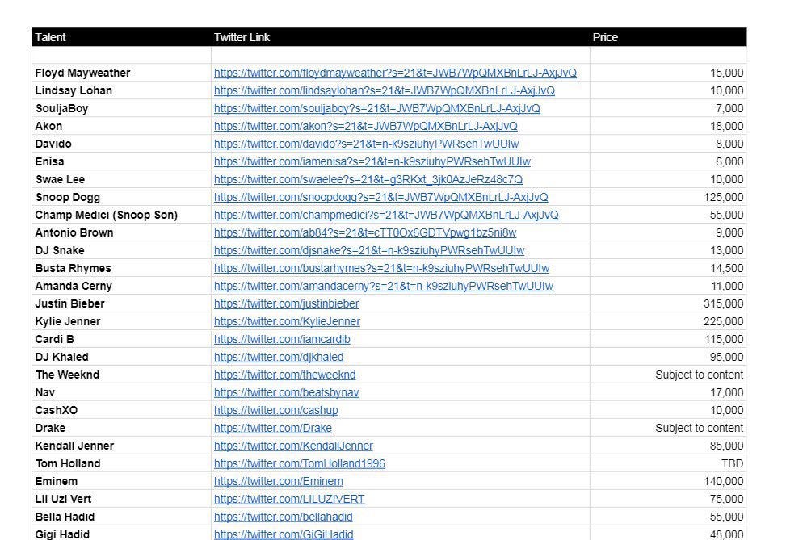Viewport: 786px width, 540px height.
Task: Visit the justinbieber Twitter link
Action: click(286, 304)
